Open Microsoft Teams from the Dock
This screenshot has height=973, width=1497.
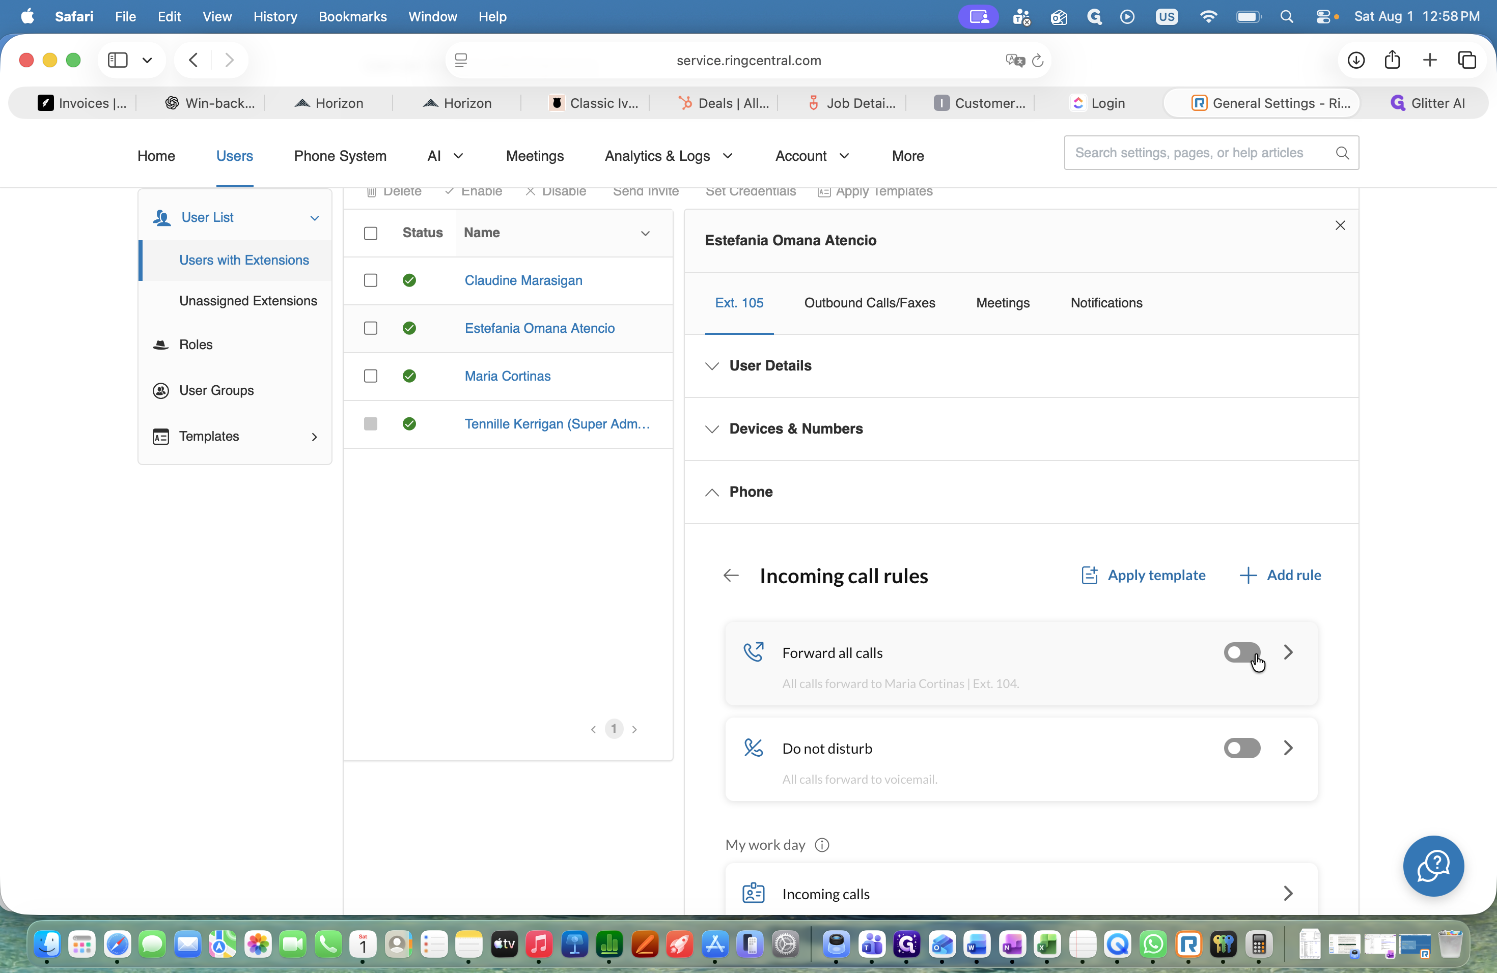[x=872, y=944]
